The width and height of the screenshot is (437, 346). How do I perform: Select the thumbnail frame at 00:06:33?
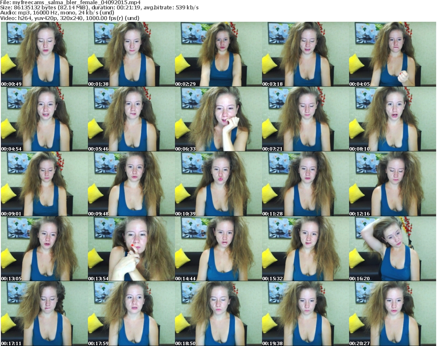coord(218,119)
